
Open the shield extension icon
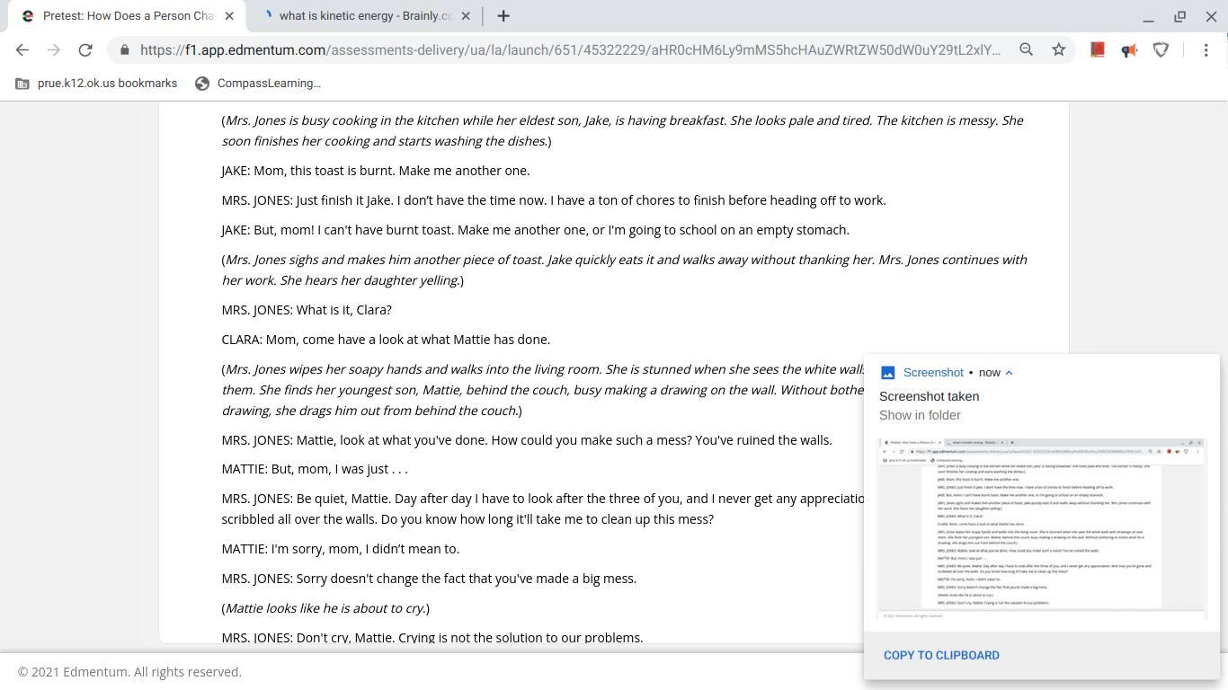[x=1161, y=50]
